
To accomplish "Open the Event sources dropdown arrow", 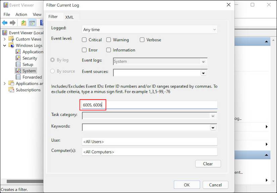I will [203, 73].
